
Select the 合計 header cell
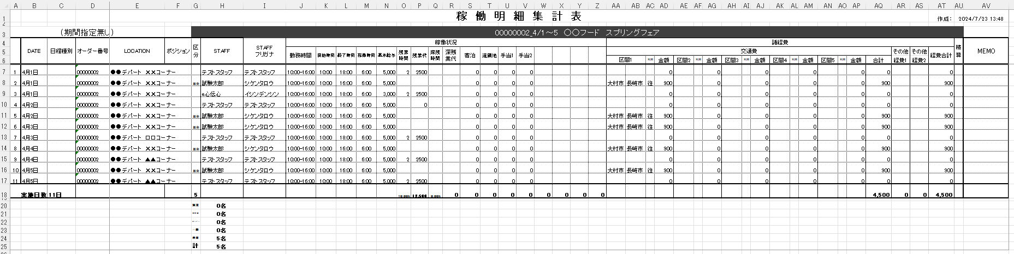pyautogui.click(x=879, y=60)
